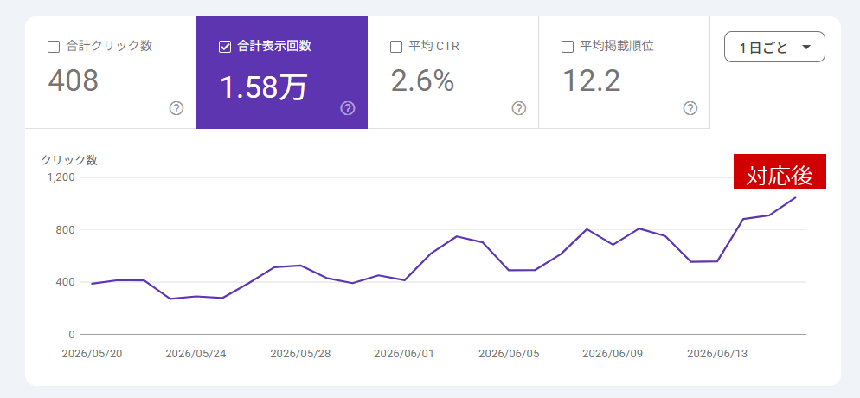
Task: Enable the 合計クリック数 checkbox
Action: [x=54, y=47]
